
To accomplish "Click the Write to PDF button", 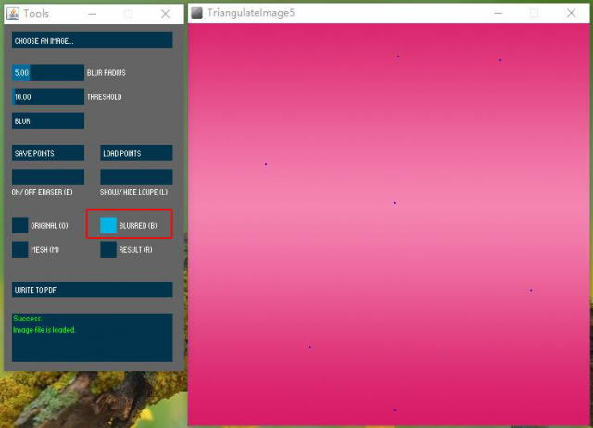I will pos(92,290).
